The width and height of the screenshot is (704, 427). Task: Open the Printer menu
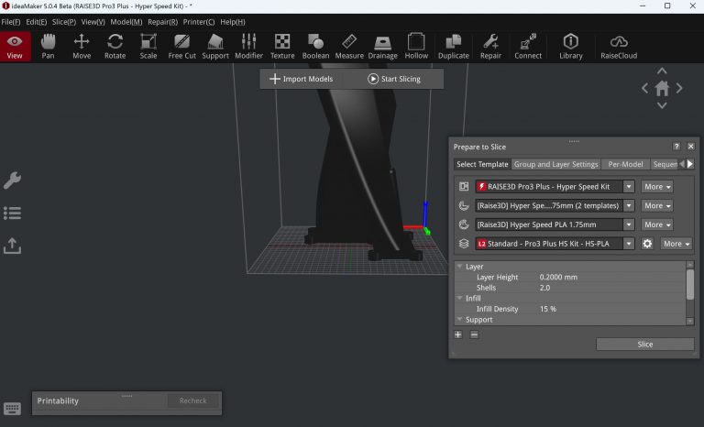pos(198,22)
